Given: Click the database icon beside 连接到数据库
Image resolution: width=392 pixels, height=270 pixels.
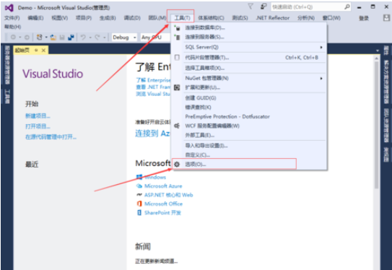Looking at the screenshot, I should tap(177, 27).
